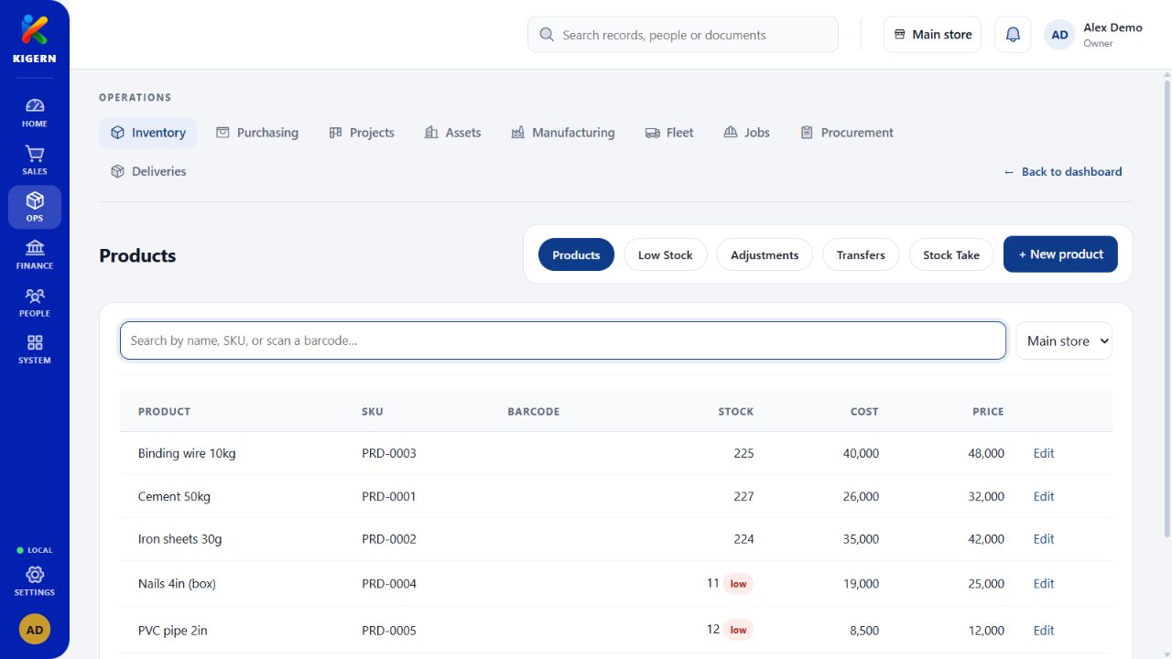Click the AD avatar in sidebar bottom
This screenshot has width=1172, height=659.
click(35, 630)
